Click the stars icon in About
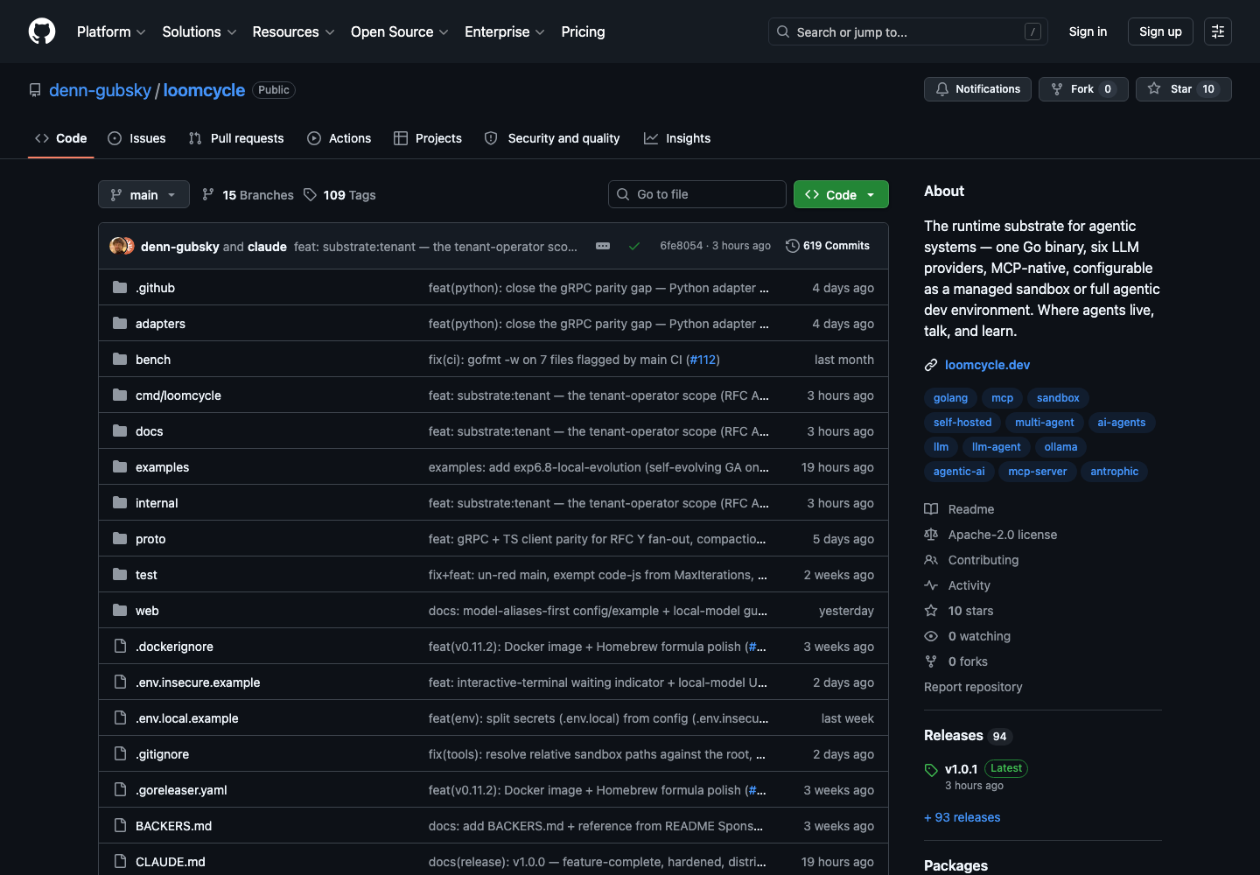Screen dimensions: 1260x875 click(931, 611)
